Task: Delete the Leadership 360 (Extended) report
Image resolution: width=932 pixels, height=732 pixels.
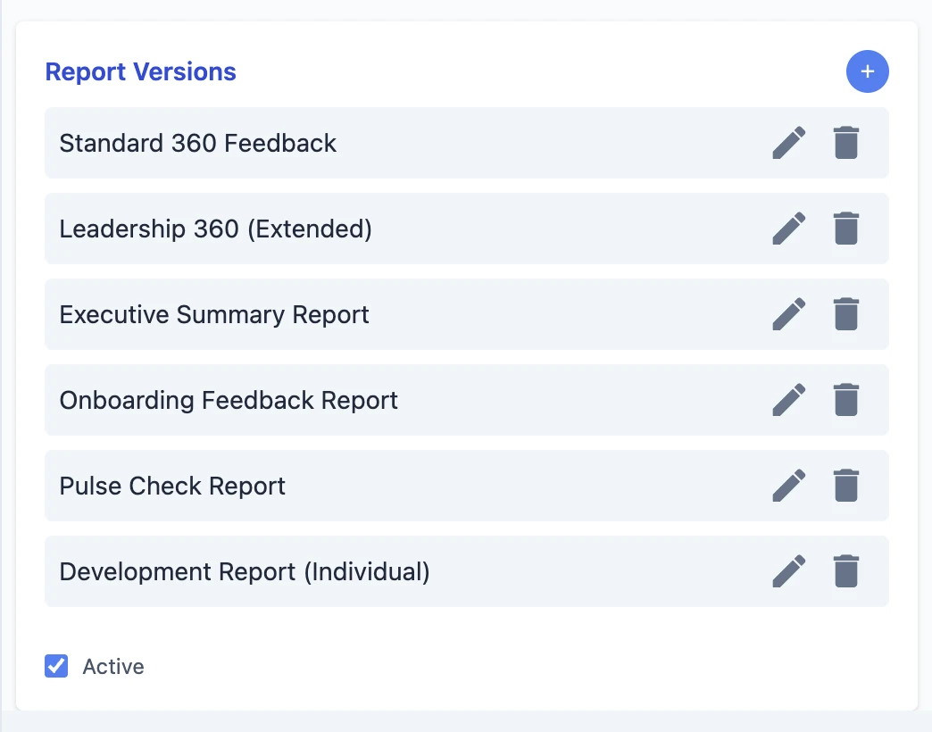Action: point(845,229)
